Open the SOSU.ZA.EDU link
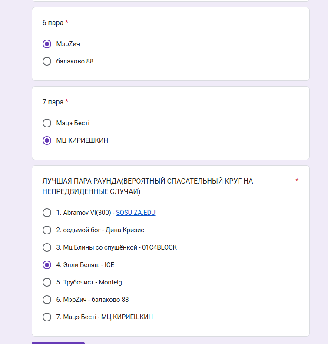This screenshot has width=328, height=344. click(136, 213)
